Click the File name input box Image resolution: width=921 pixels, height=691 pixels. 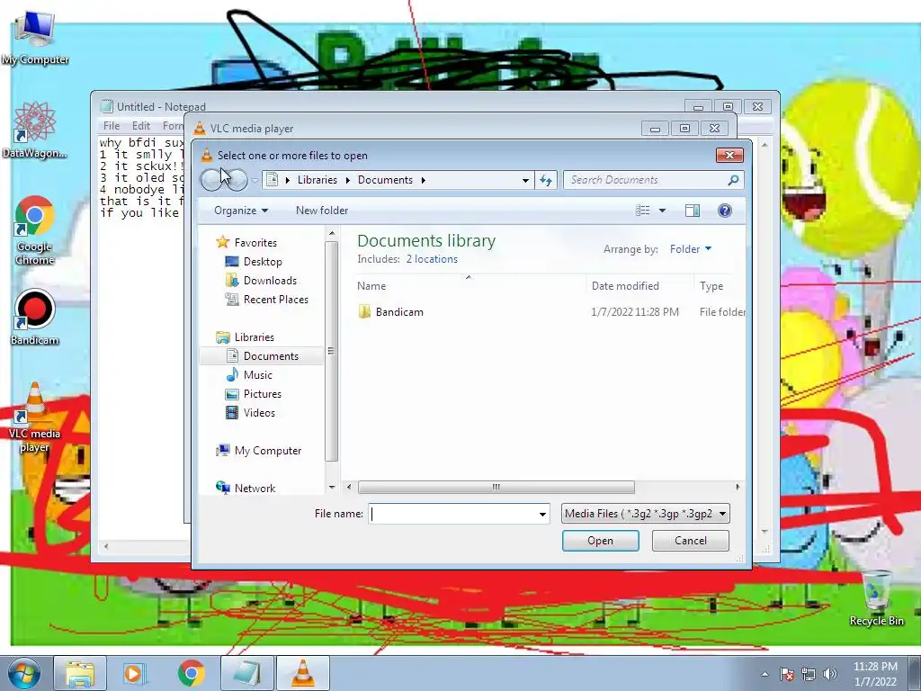pos(452,514)
